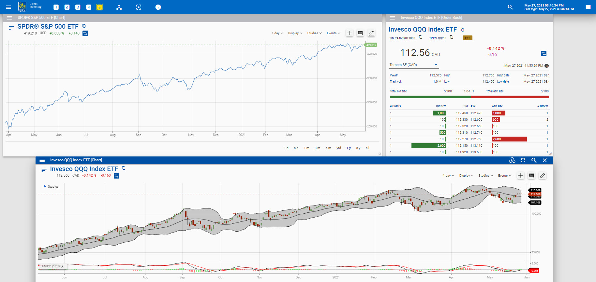
Task: Click search icon in QQQ chart titlebar
Action: [534, 160]
